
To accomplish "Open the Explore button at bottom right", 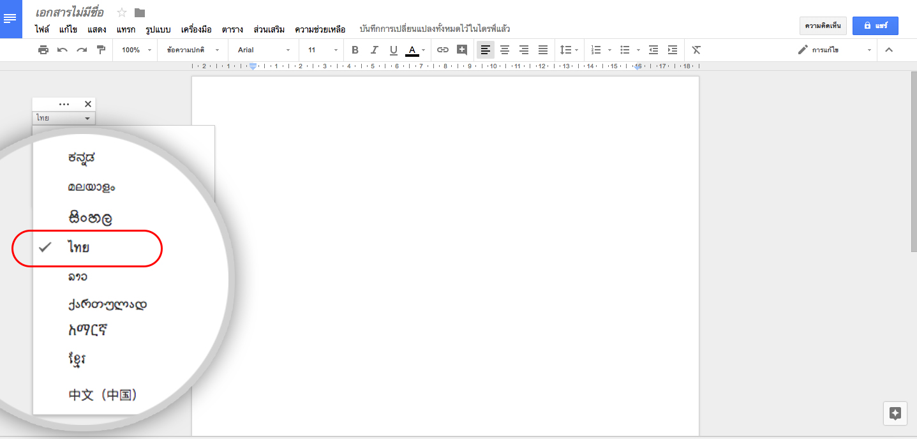I will coord(895,413).
